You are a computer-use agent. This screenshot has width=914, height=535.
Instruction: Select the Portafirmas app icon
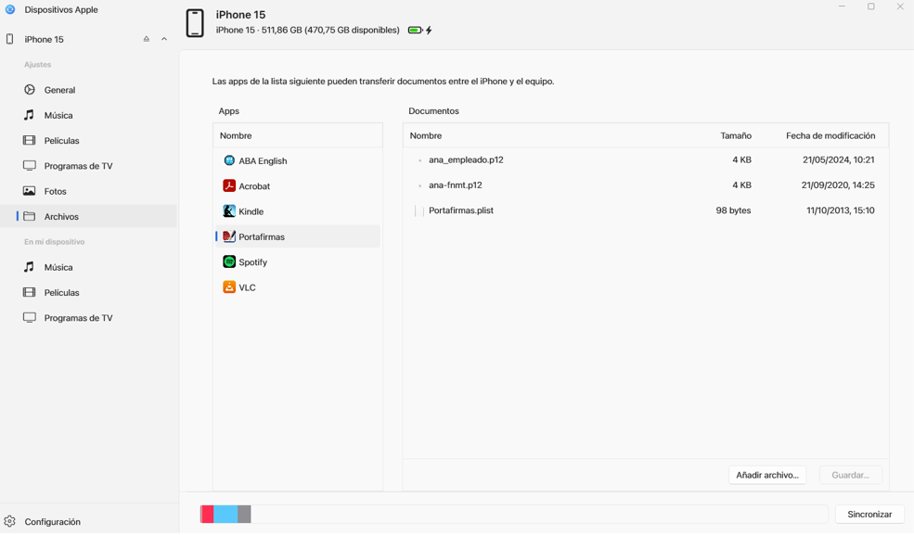point(229,236)
